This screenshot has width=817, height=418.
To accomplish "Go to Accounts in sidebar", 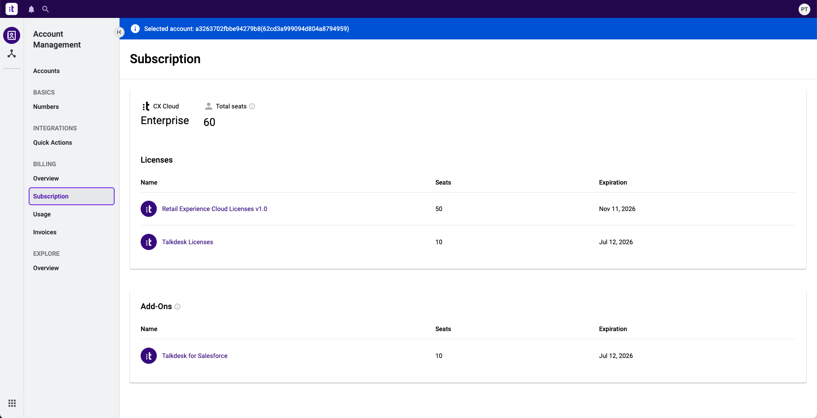I will (46, 71).
